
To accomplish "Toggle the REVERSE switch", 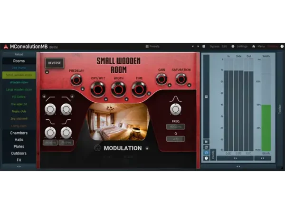I will tap(54, 63).
